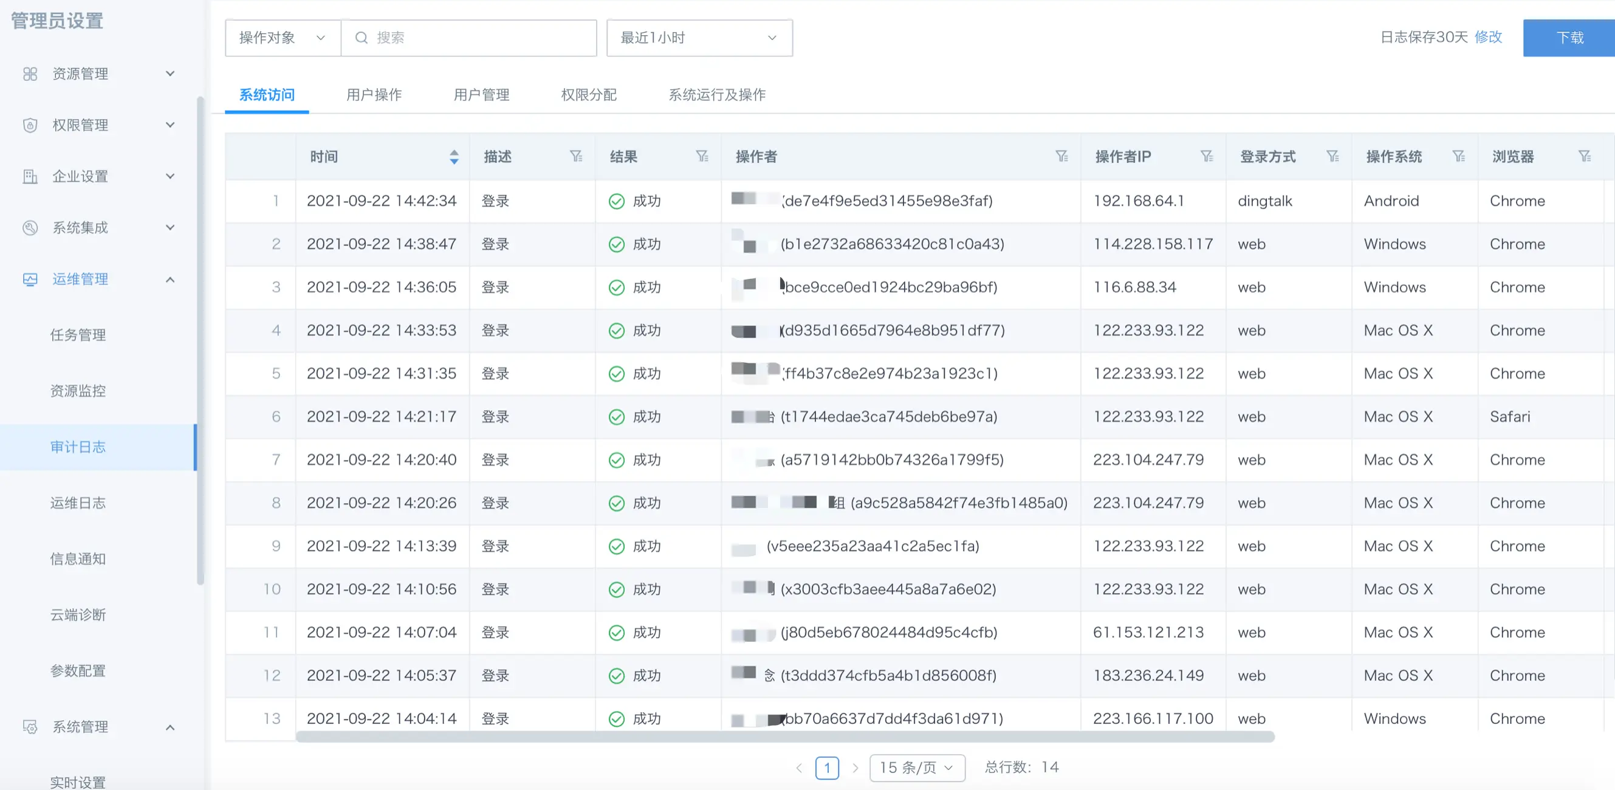Click the horizontal table scrollbar
Image resolution: width=1615 pixels, height=790 pixels.
tap(785, 737)
